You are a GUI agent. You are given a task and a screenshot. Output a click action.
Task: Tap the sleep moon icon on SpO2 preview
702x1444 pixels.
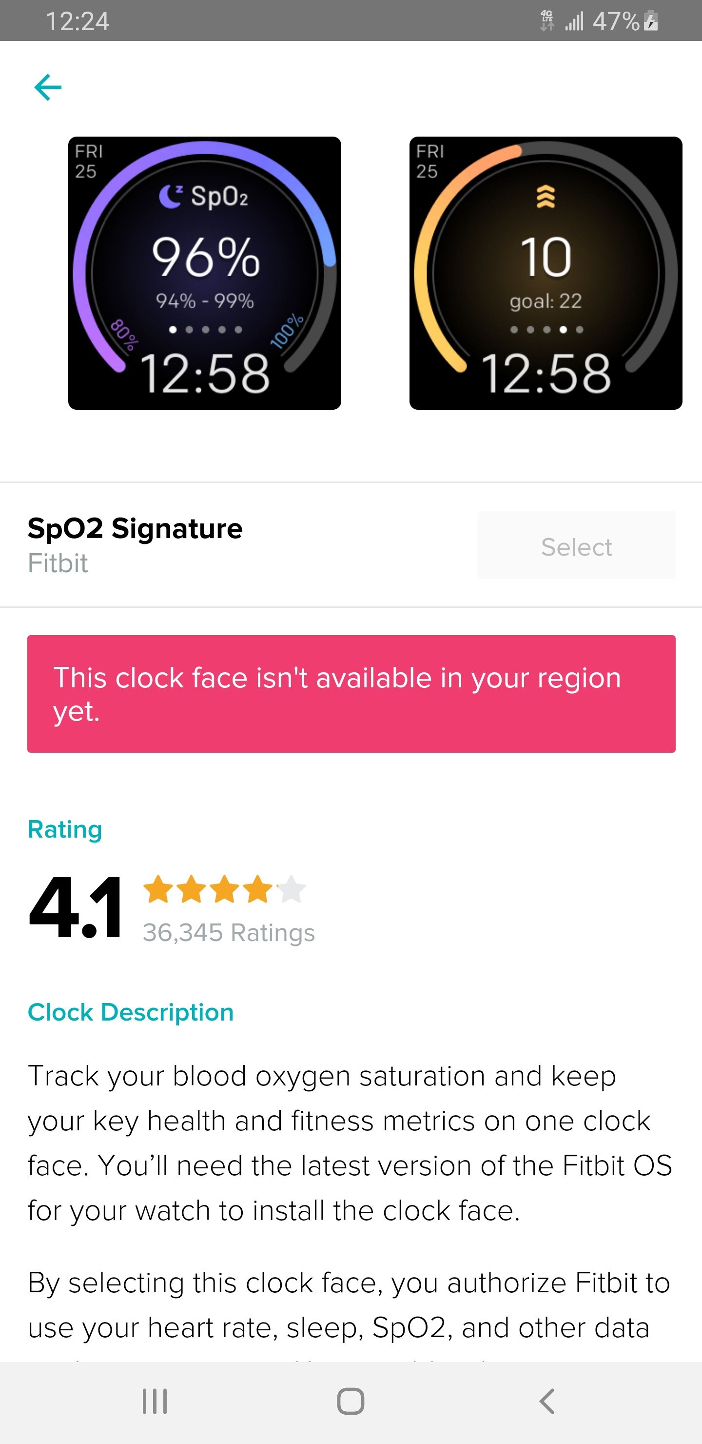(170, 196)
